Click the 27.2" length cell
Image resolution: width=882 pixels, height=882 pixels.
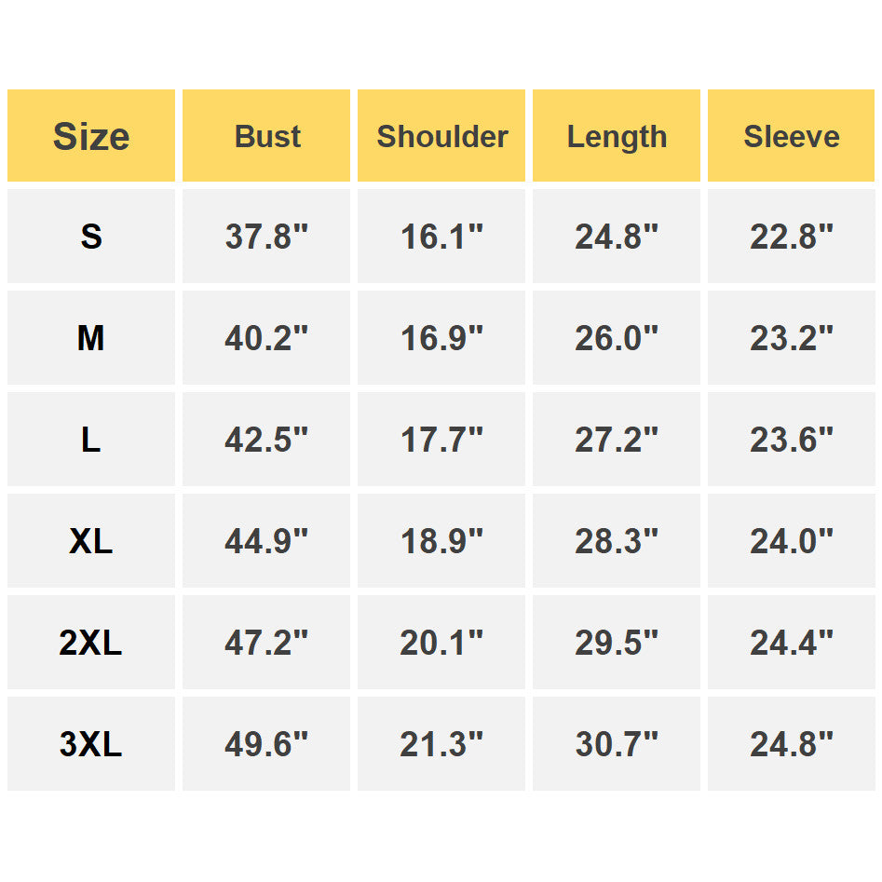click(x=617, y=440)
